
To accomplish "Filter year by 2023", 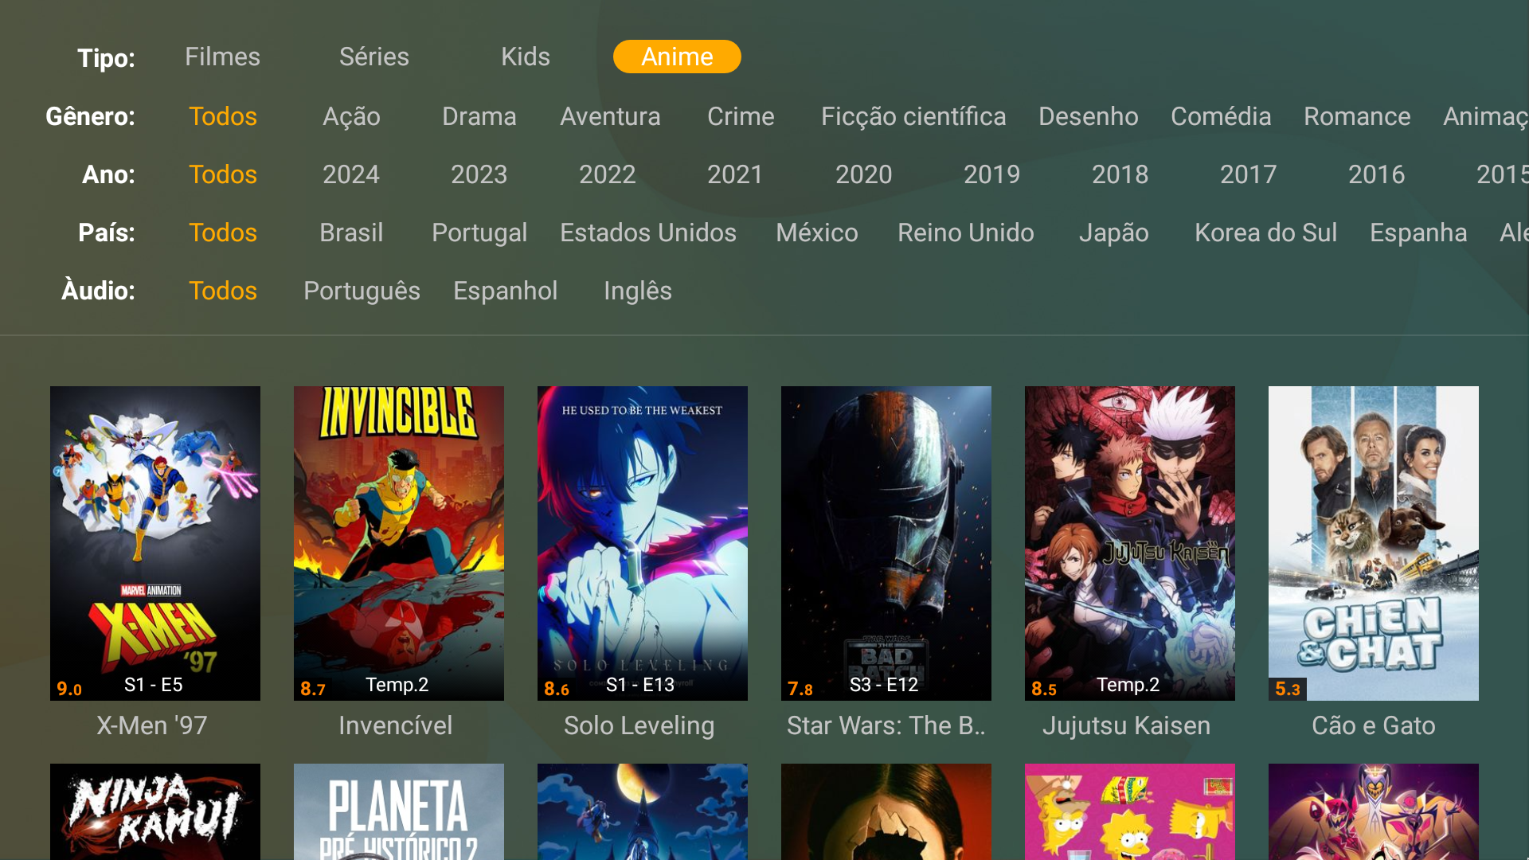I will (479, 174).
